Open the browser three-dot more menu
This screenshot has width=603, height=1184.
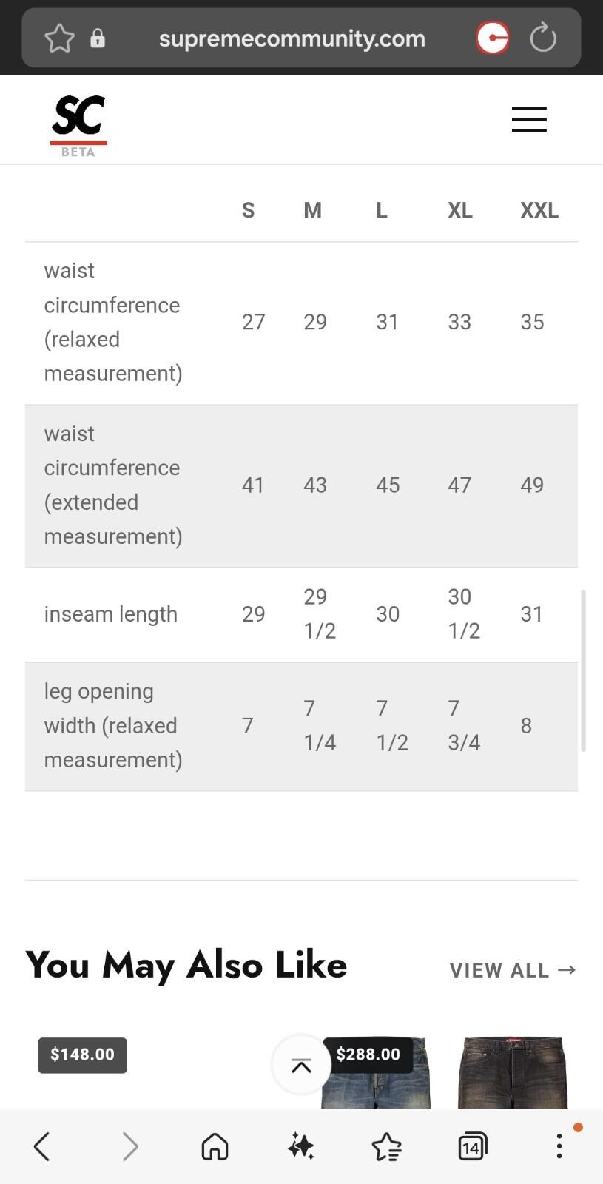pos(559,1146)
